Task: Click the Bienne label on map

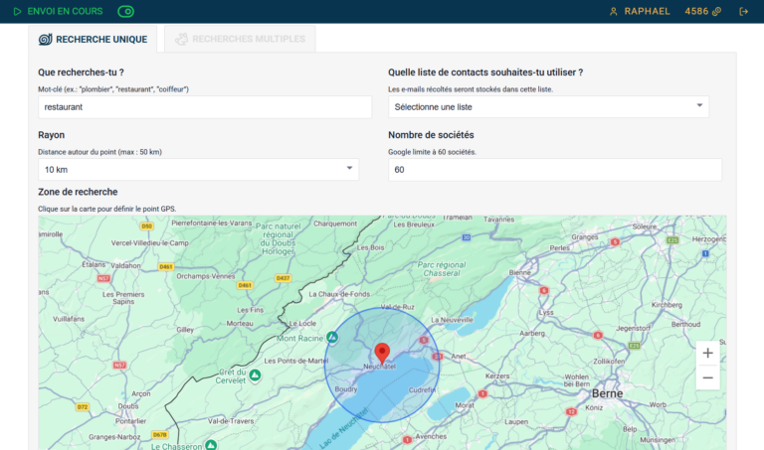Action: tap(520, 272)
